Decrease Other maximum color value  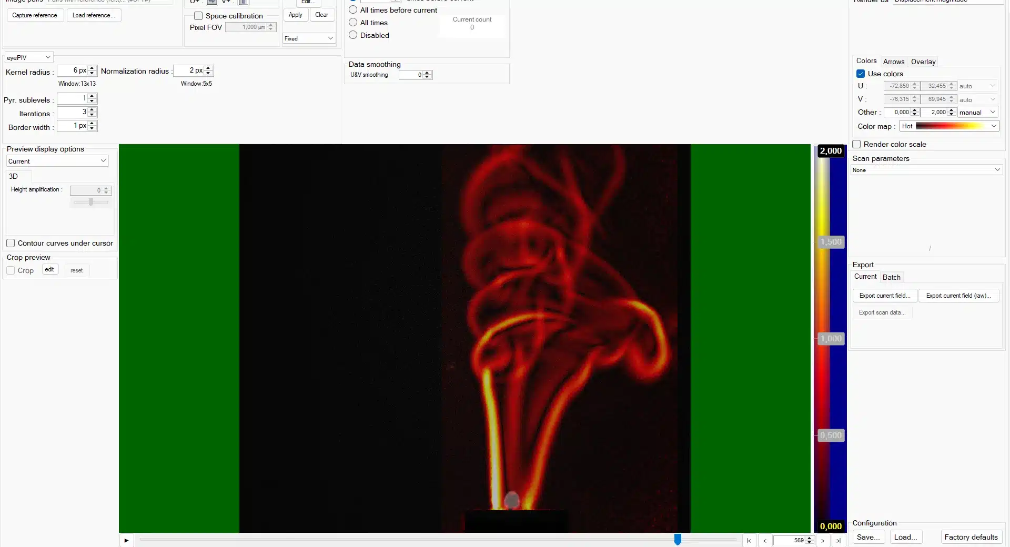point(952,115)
